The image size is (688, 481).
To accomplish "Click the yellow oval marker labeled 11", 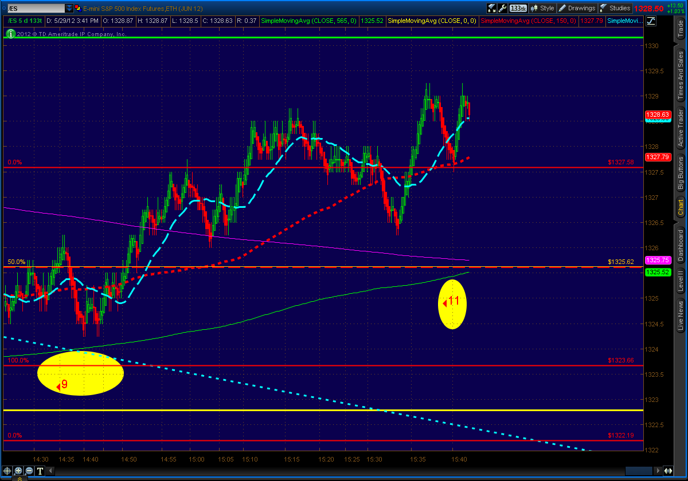I will (452, 304).
